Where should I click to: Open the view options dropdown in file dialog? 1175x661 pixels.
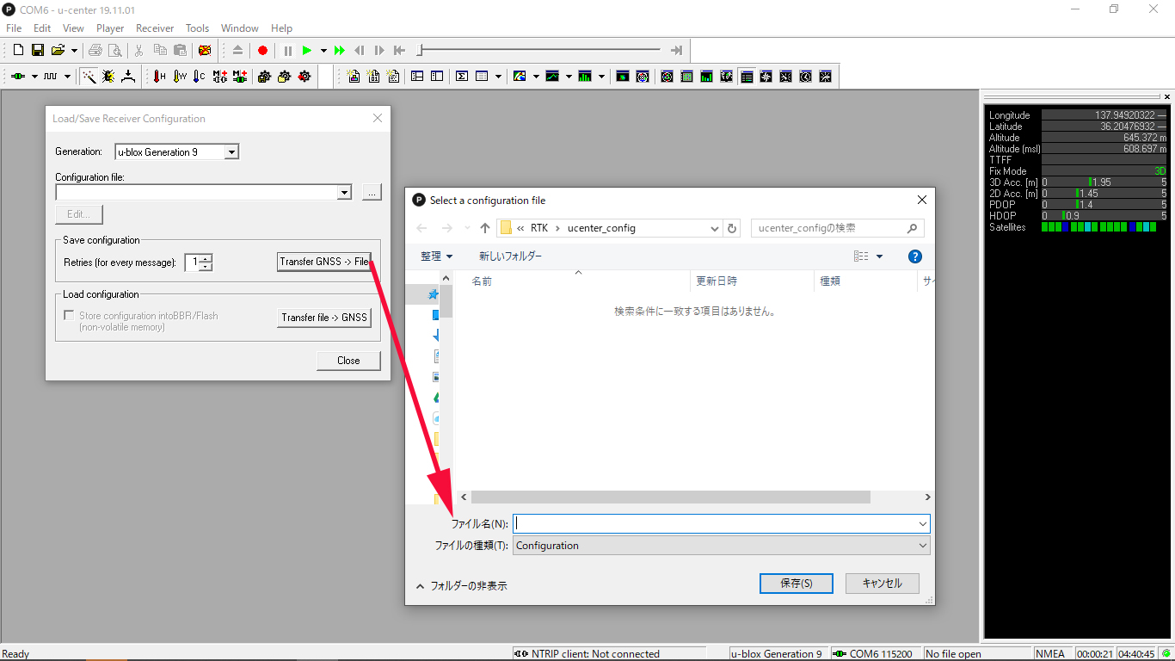[879, 256]
